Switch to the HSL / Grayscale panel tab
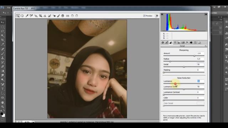 click(x=175, y=42)
